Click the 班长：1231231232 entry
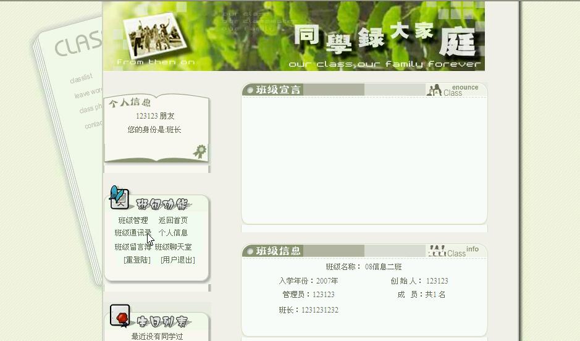The height and width of the screenshot is (341, 580). (x=308, y=310)
